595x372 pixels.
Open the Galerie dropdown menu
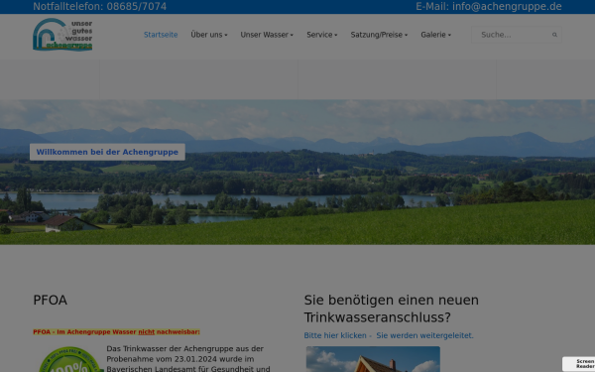tap(435, 35)
